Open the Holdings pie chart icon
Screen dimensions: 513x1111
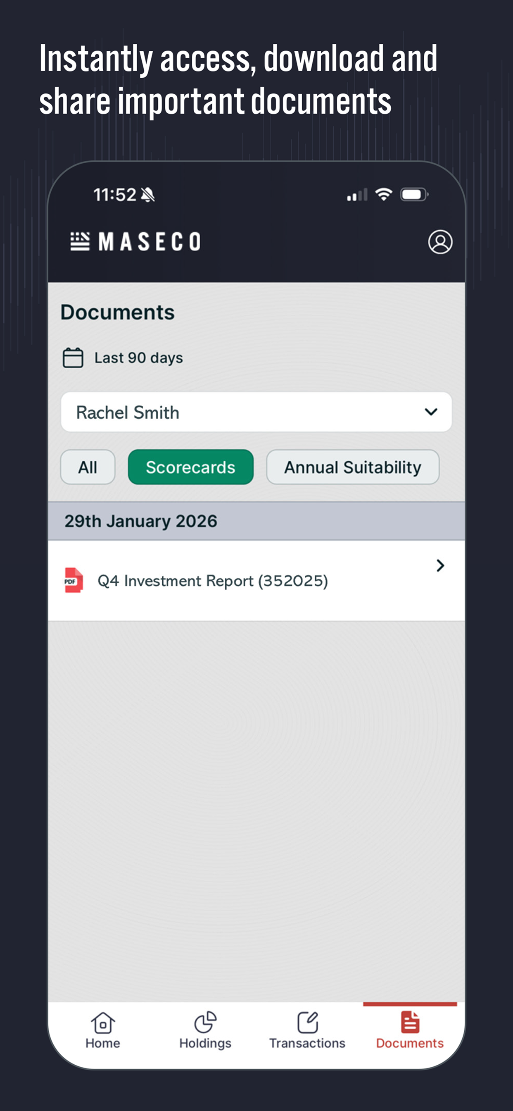pos(205,1023)
